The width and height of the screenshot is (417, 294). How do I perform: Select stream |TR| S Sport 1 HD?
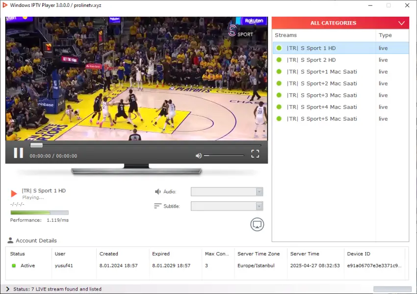pos(340,48)
